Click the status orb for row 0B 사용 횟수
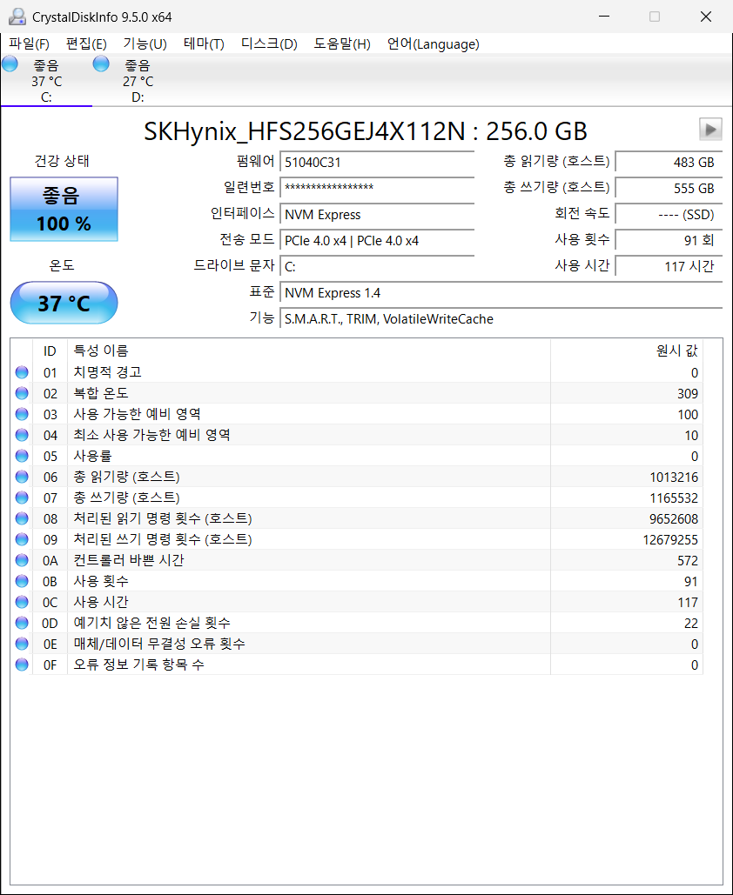This screenshot has height=895, width=733. (x=22, y=581)
